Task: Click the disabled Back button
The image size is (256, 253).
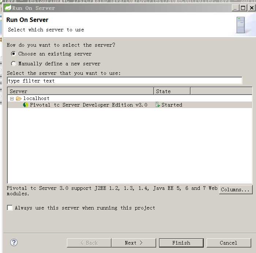Action: tap(89, 243)
